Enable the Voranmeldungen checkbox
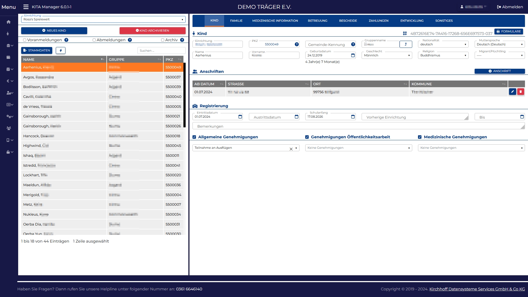Image resolution: width=528 pixels, height=297 pixels. click(x=25, y=40)
